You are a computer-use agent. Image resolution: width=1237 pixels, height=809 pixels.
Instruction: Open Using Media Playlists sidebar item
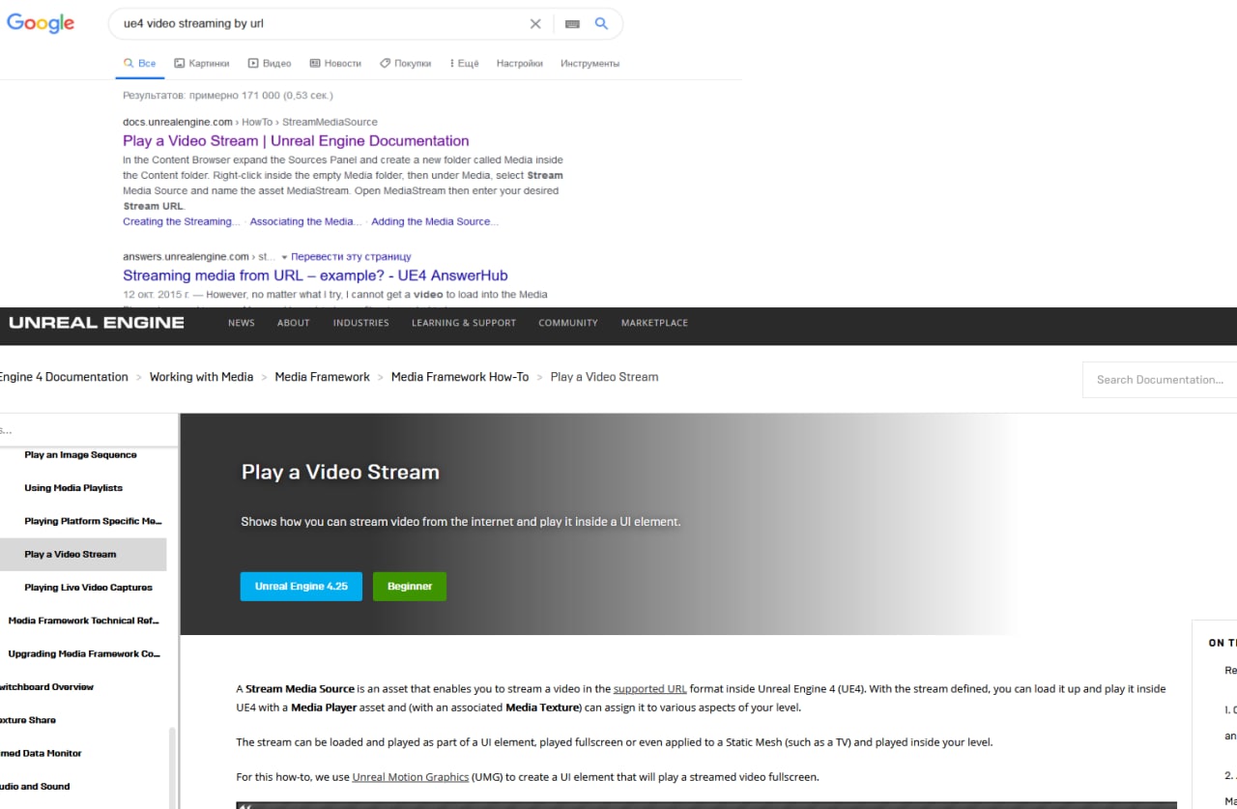click(73, 488)
